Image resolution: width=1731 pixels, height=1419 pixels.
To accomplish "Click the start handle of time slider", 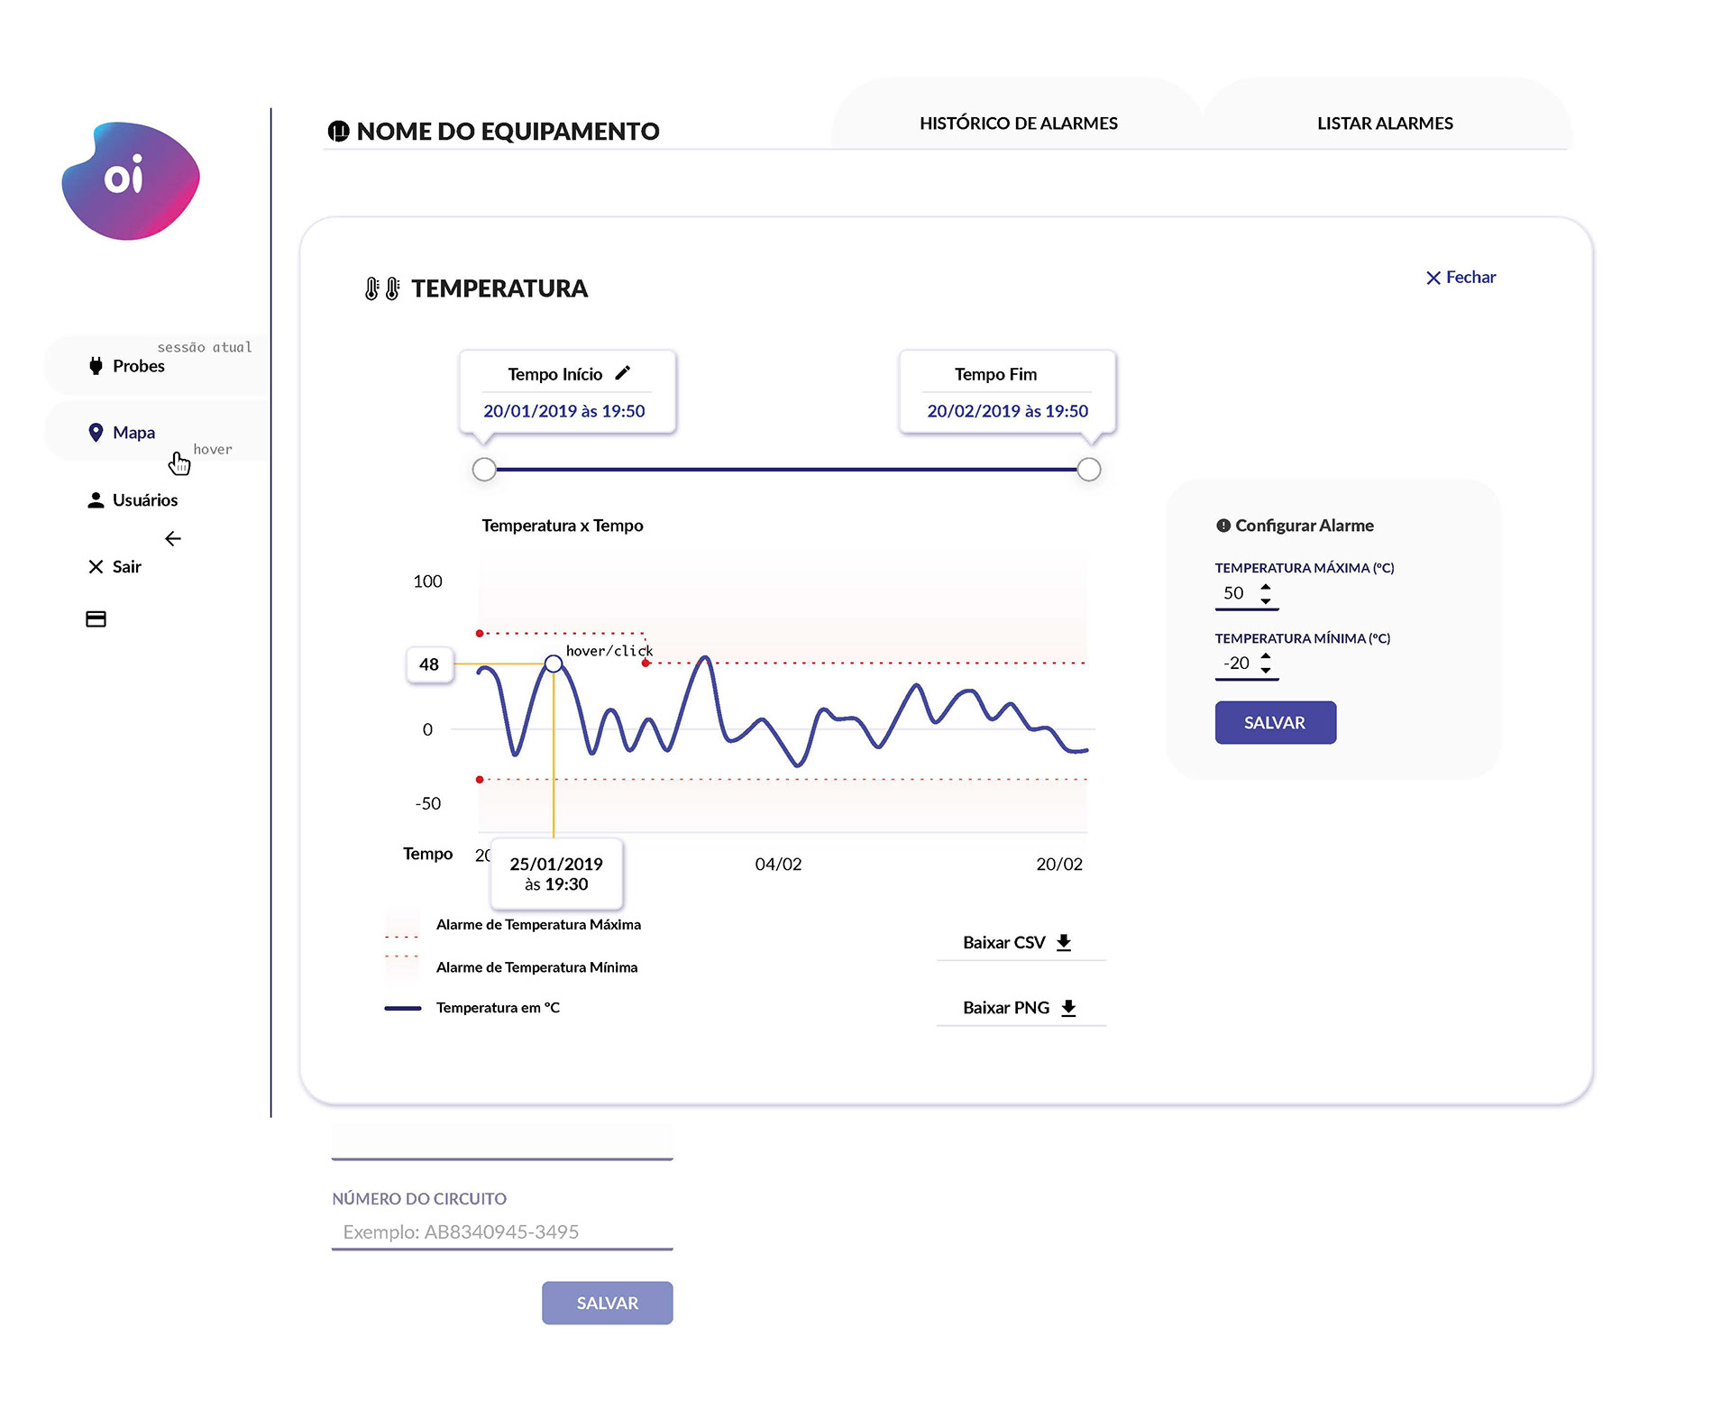I will 484,469.
